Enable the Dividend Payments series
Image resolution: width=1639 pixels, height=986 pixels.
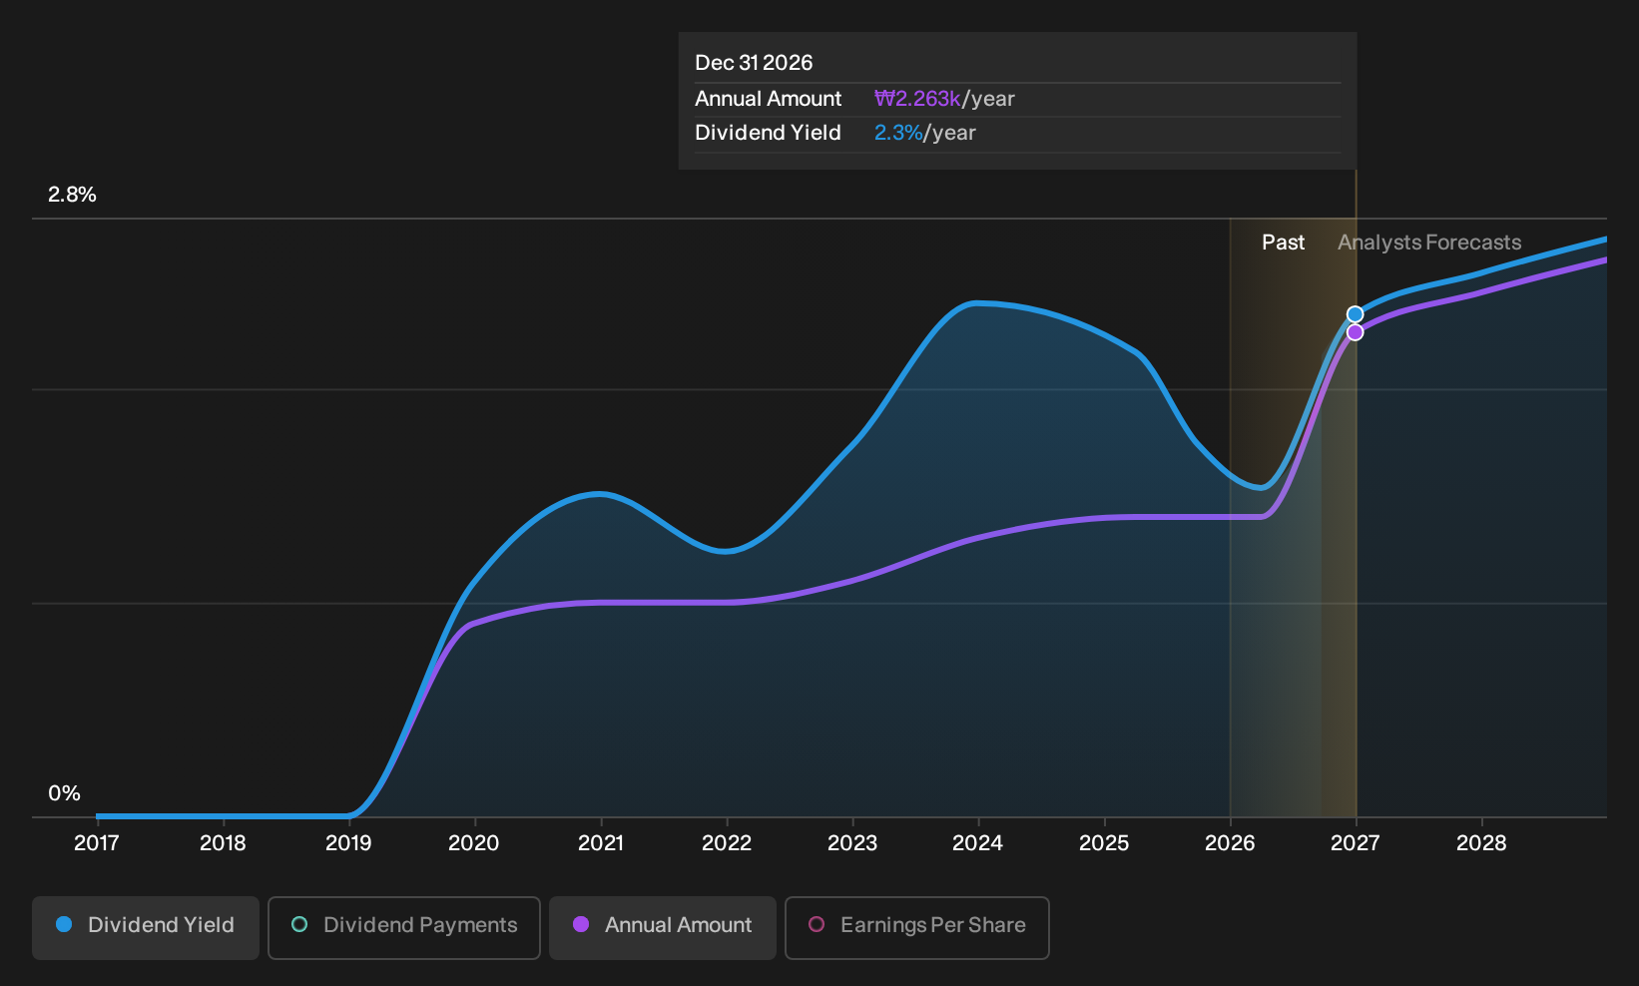tap(404, 927)
